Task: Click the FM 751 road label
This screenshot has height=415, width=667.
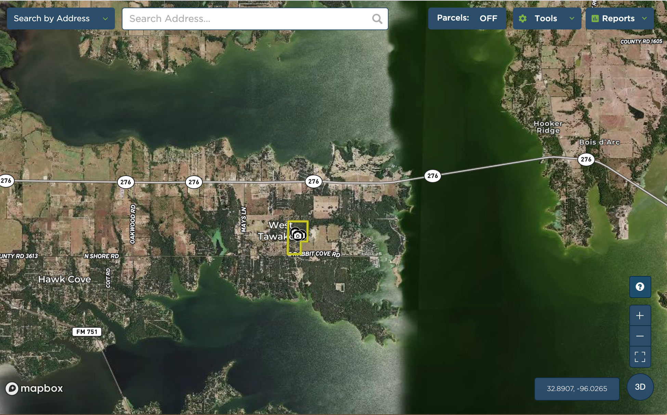Action: pyautogui.click(x=87, y=332)
